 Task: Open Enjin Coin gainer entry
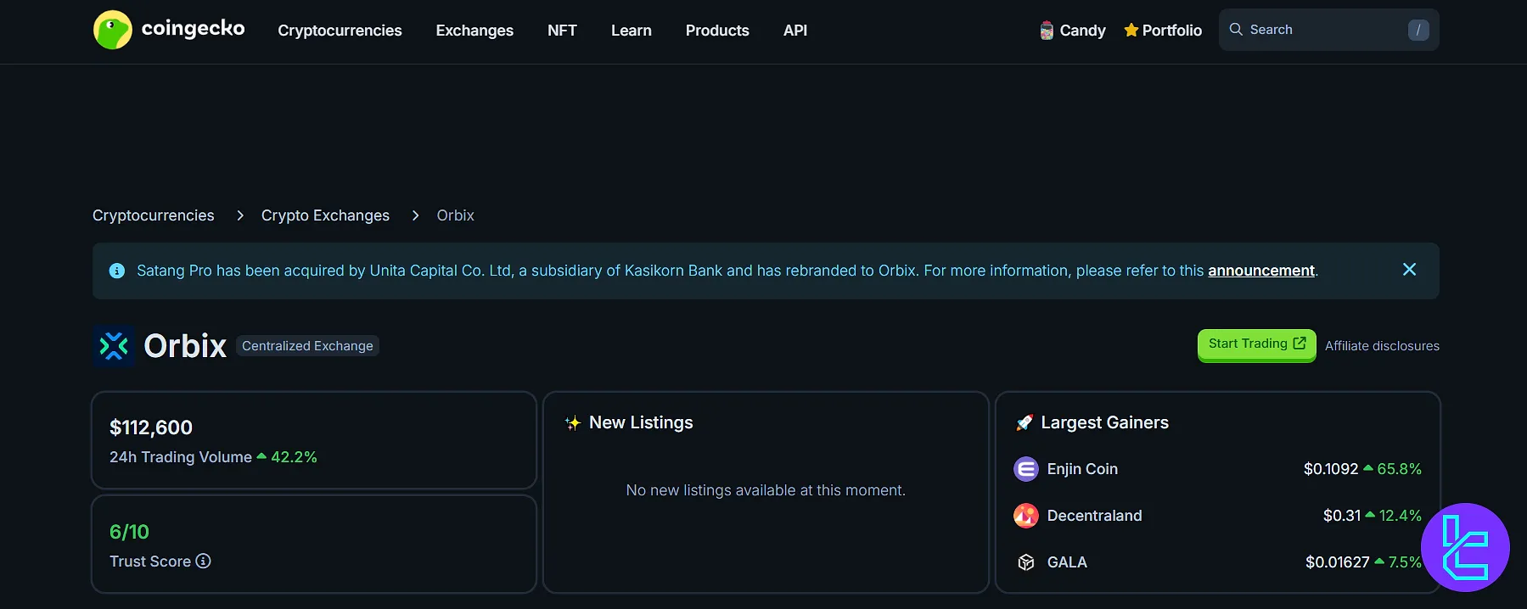[x=1082, y=469]
